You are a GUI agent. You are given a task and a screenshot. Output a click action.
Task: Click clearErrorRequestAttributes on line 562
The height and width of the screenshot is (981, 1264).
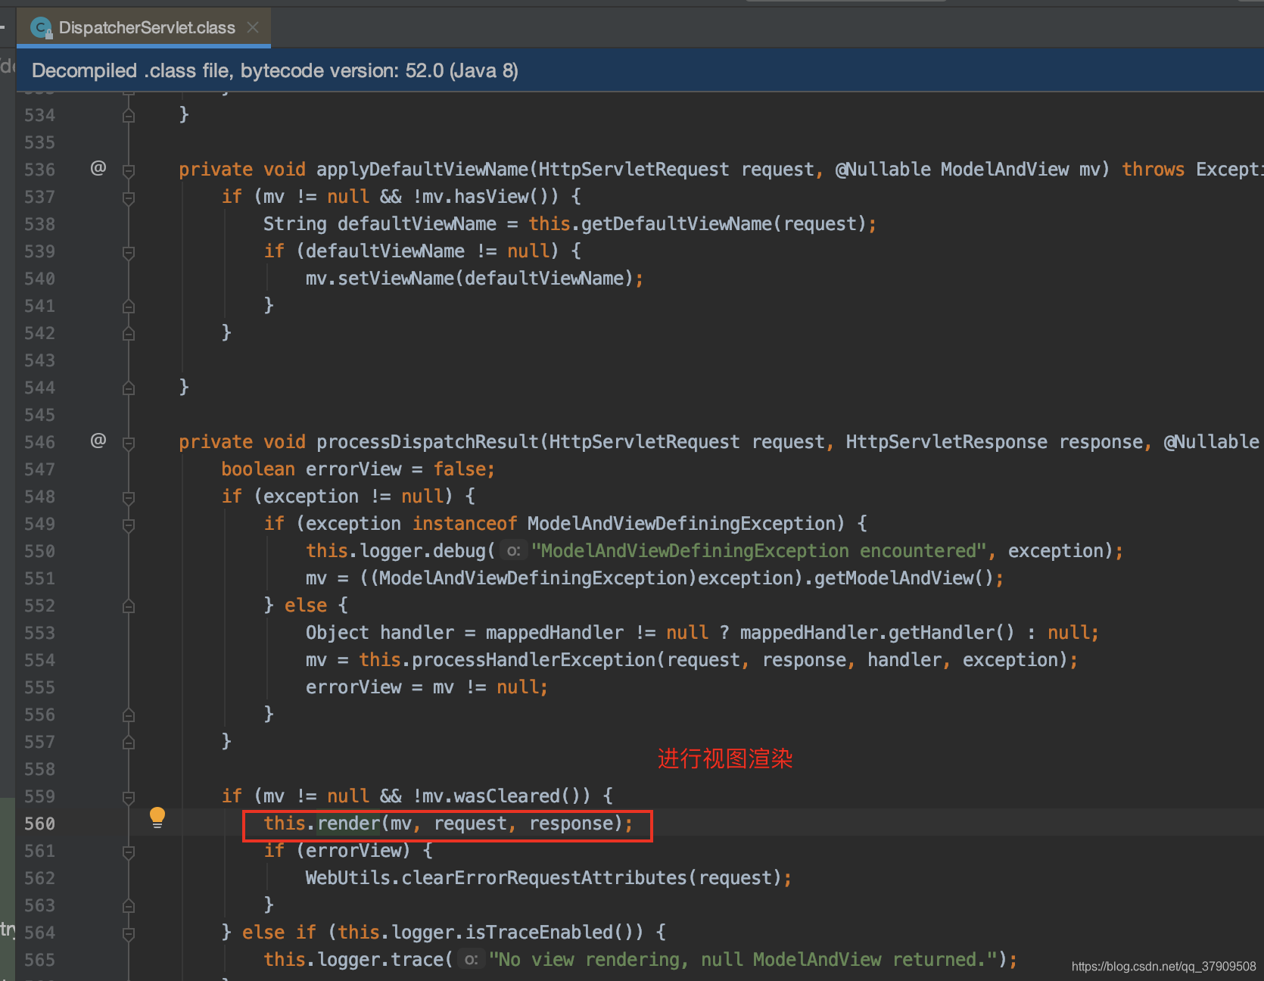point(544,878)
